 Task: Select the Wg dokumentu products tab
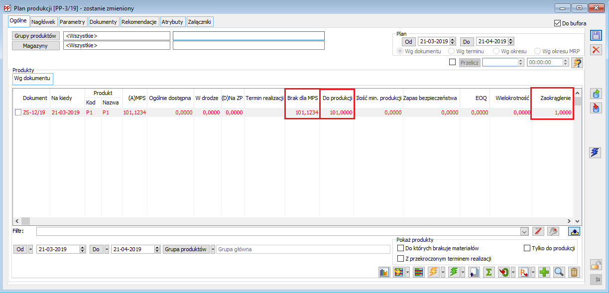point(32,79)
